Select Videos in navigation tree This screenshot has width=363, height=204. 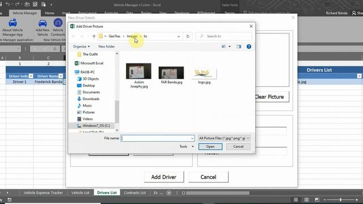pos(85,119)
